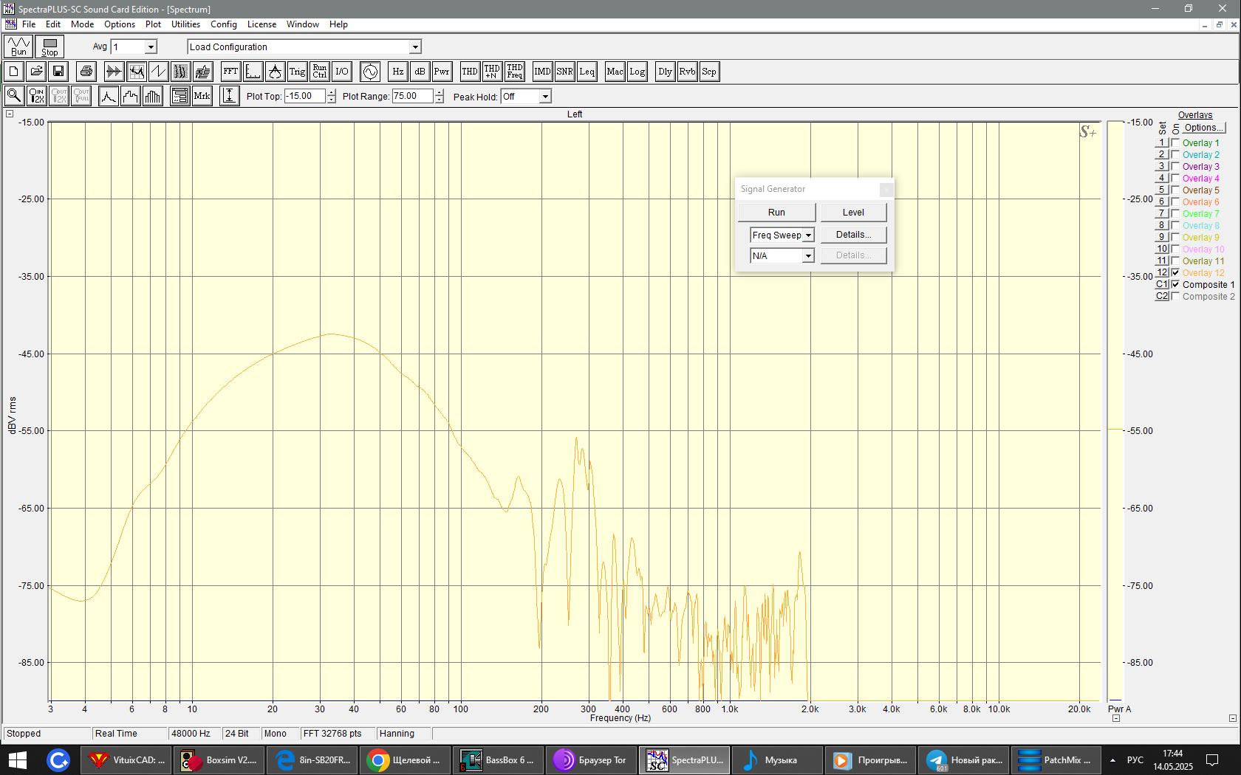Switch to BassBox 6 in the taskbar
Viewport: 1241px width, 775px height.
coord(499,760)
